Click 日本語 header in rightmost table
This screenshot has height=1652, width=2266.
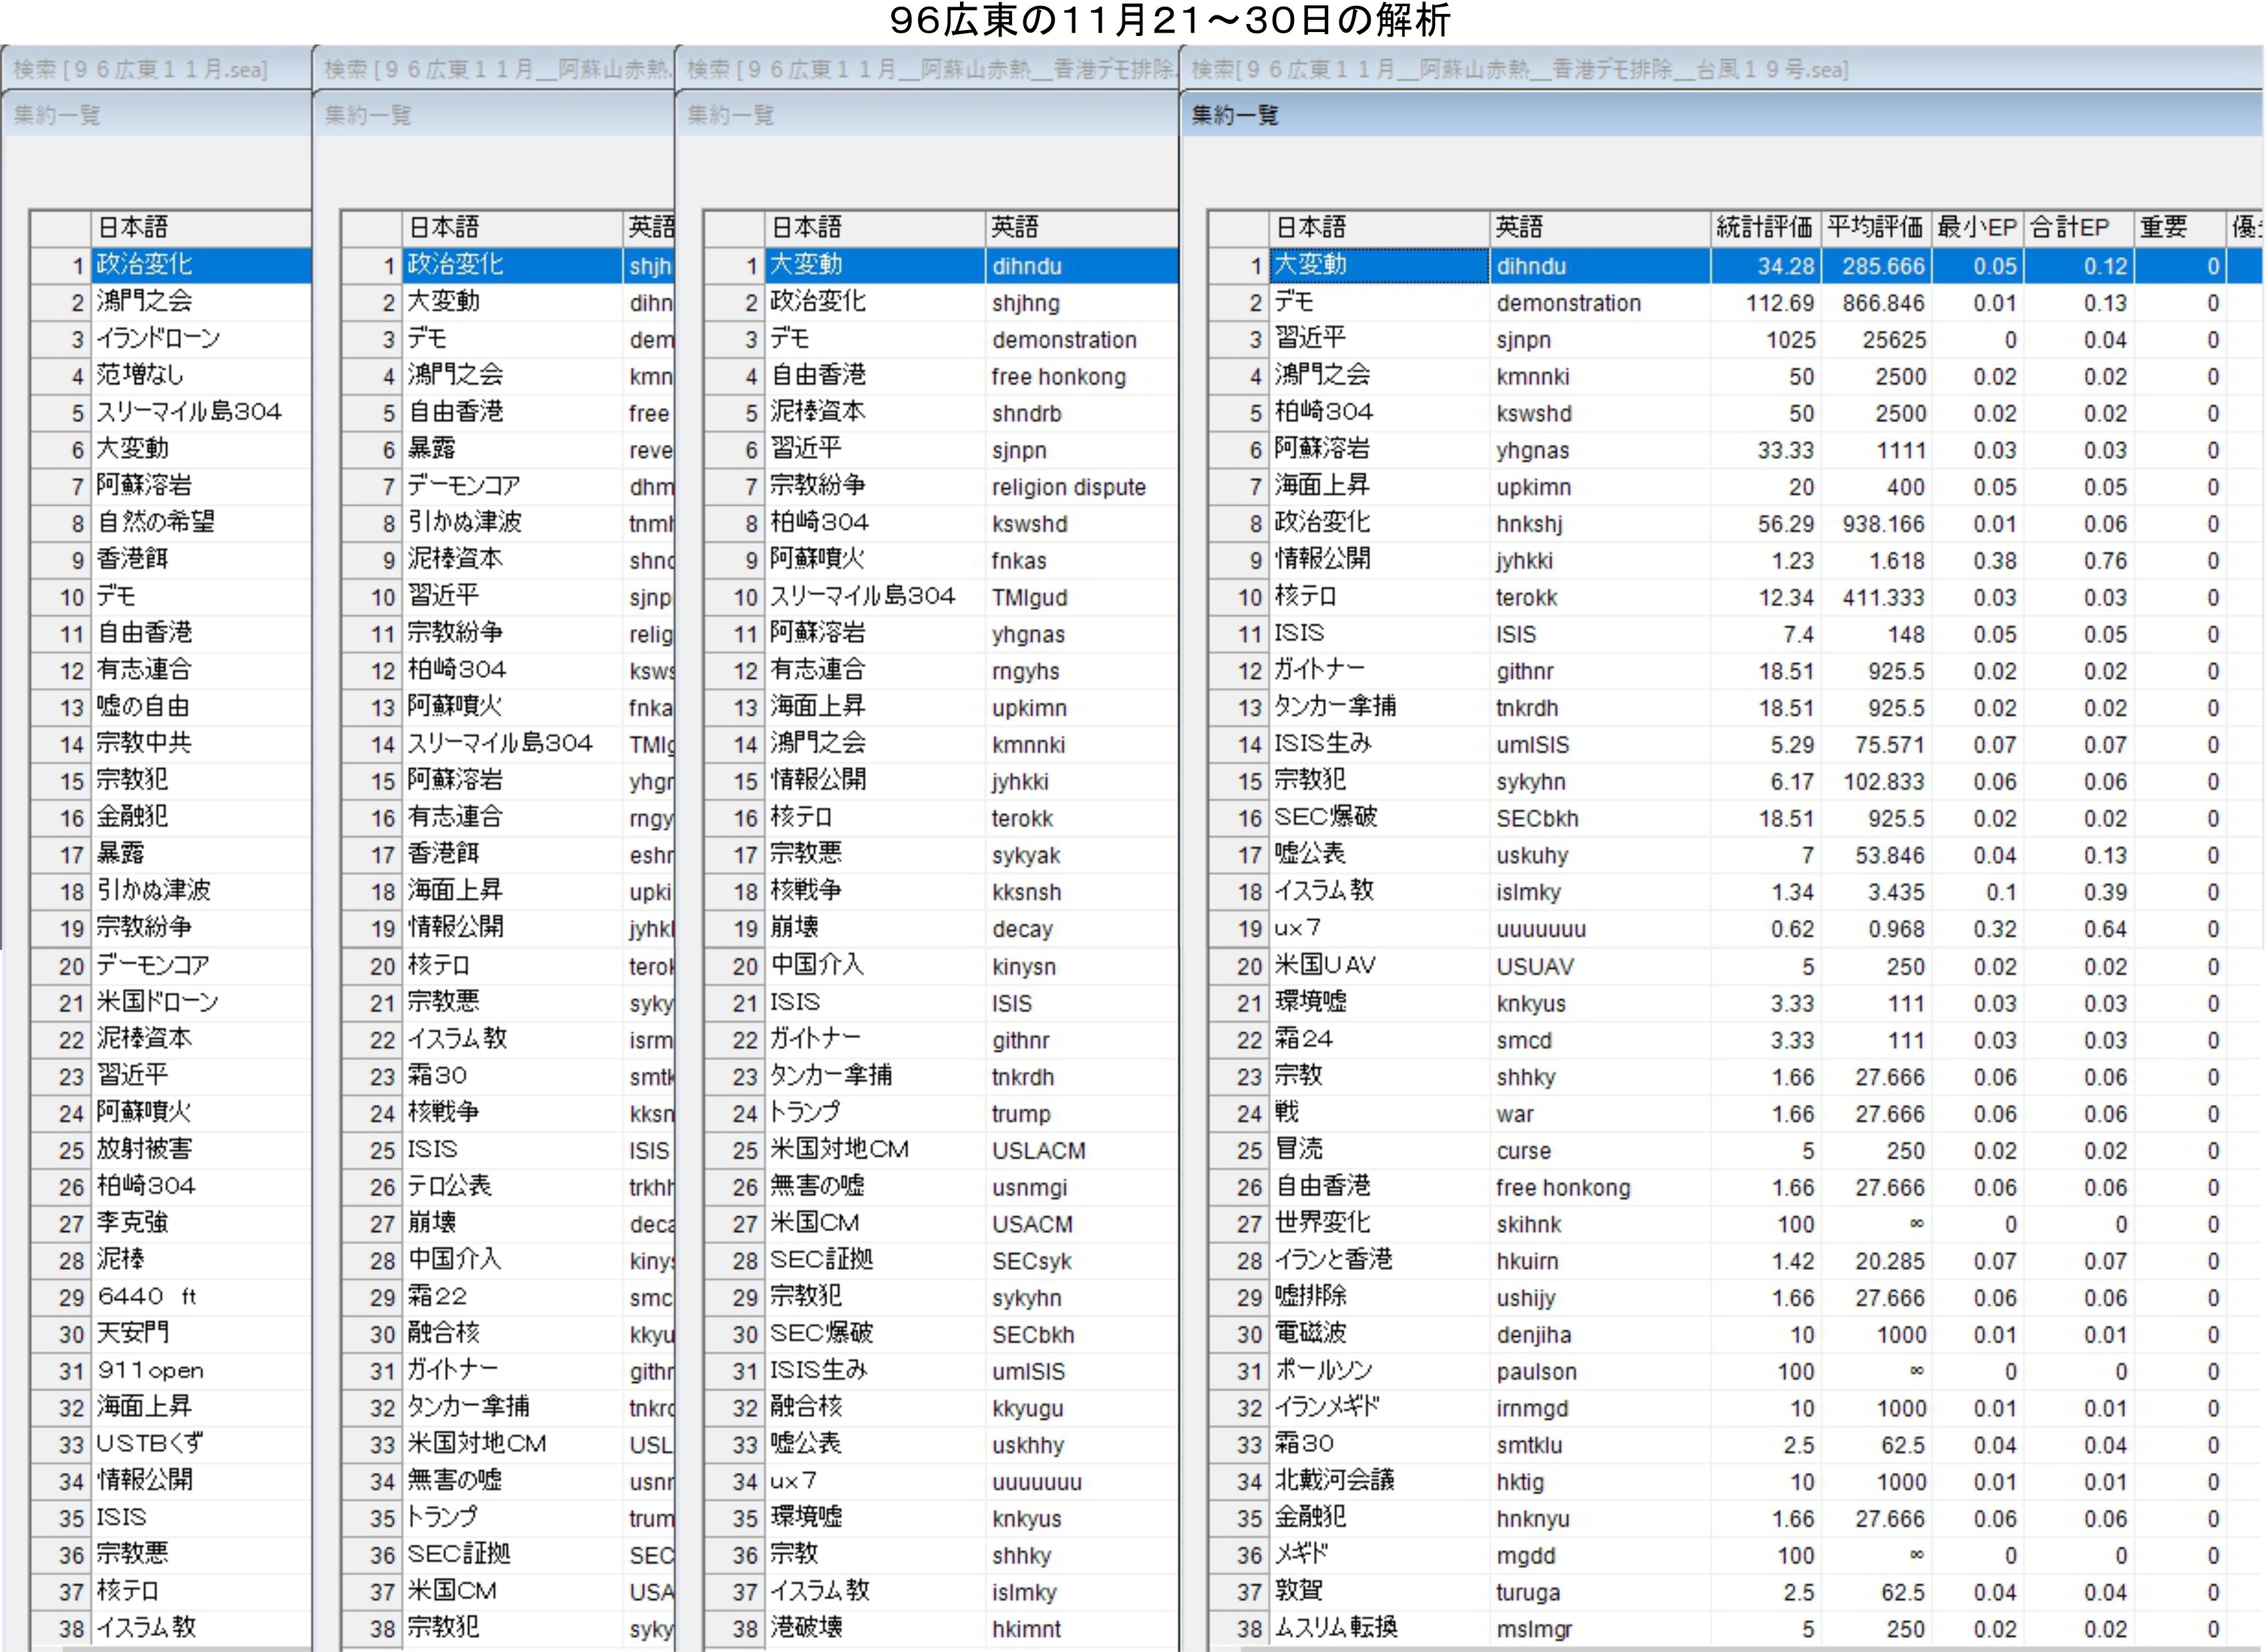1311,228
